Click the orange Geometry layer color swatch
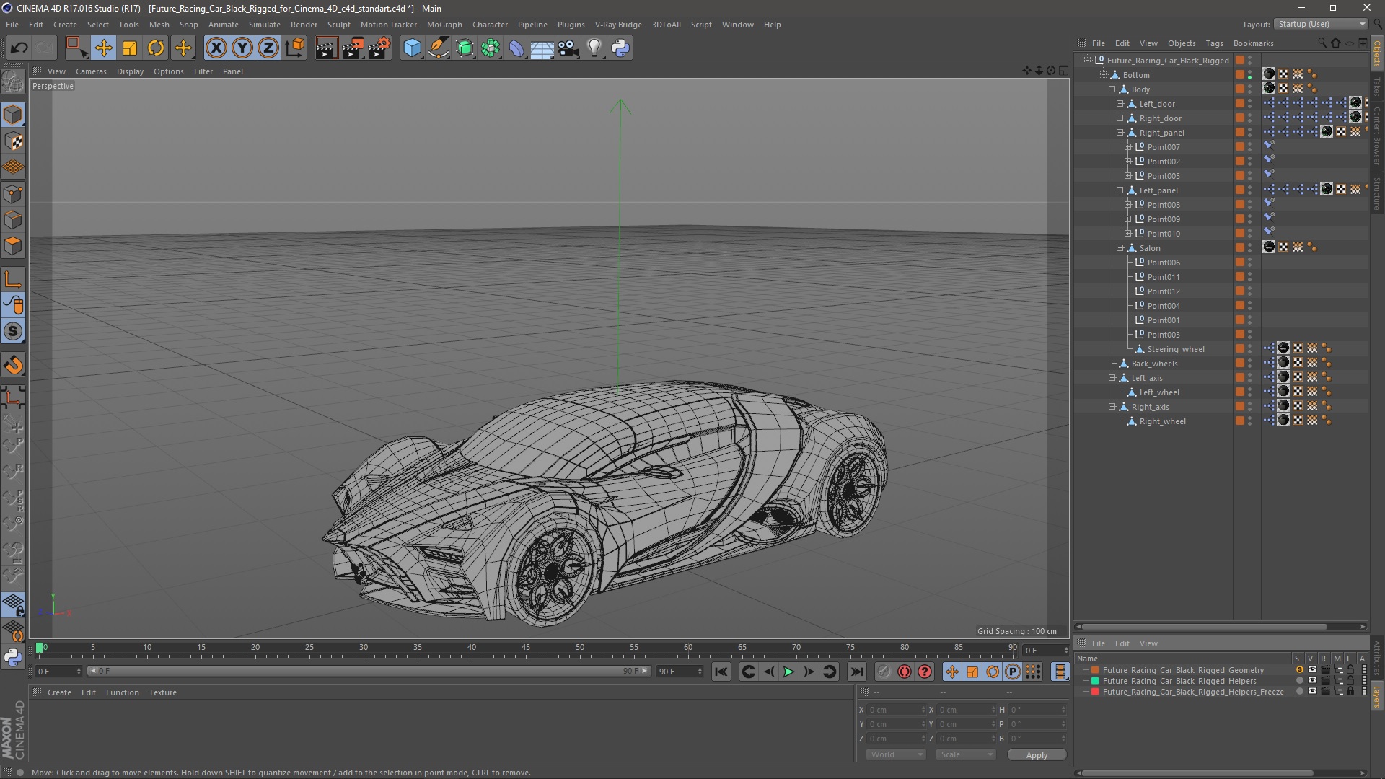 (1095, 670)
